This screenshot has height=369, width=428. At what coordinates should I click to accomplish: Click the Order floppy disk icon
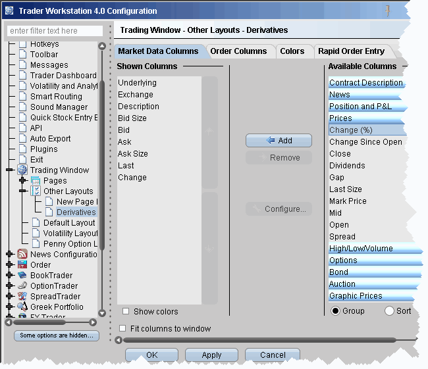click(x=22, y=264)
